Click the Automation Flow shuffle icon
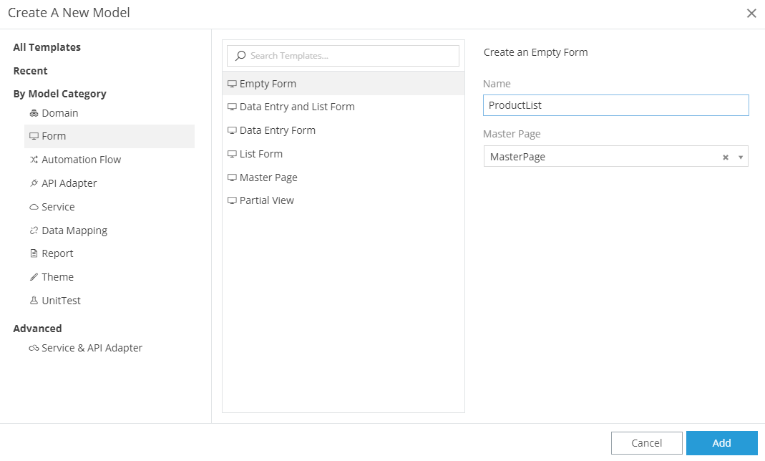The height and width of the screenshot is (461, 765). point(34,160)
